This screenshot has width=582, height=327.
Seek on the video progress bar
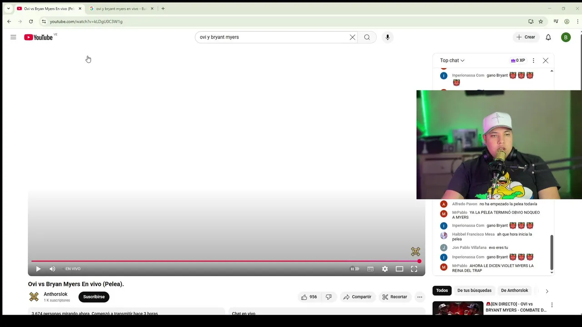tap(225, 261)
